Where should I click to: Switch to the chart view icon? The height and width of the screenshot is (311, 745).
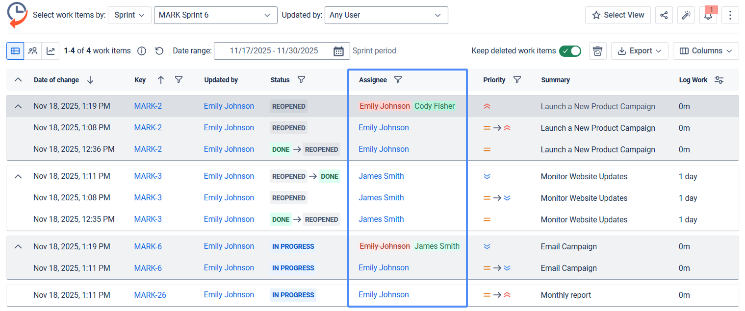(51, 50)
